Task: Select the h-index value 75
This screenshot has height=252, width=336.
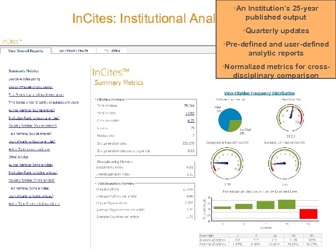Action: click(x=192, y=128)
